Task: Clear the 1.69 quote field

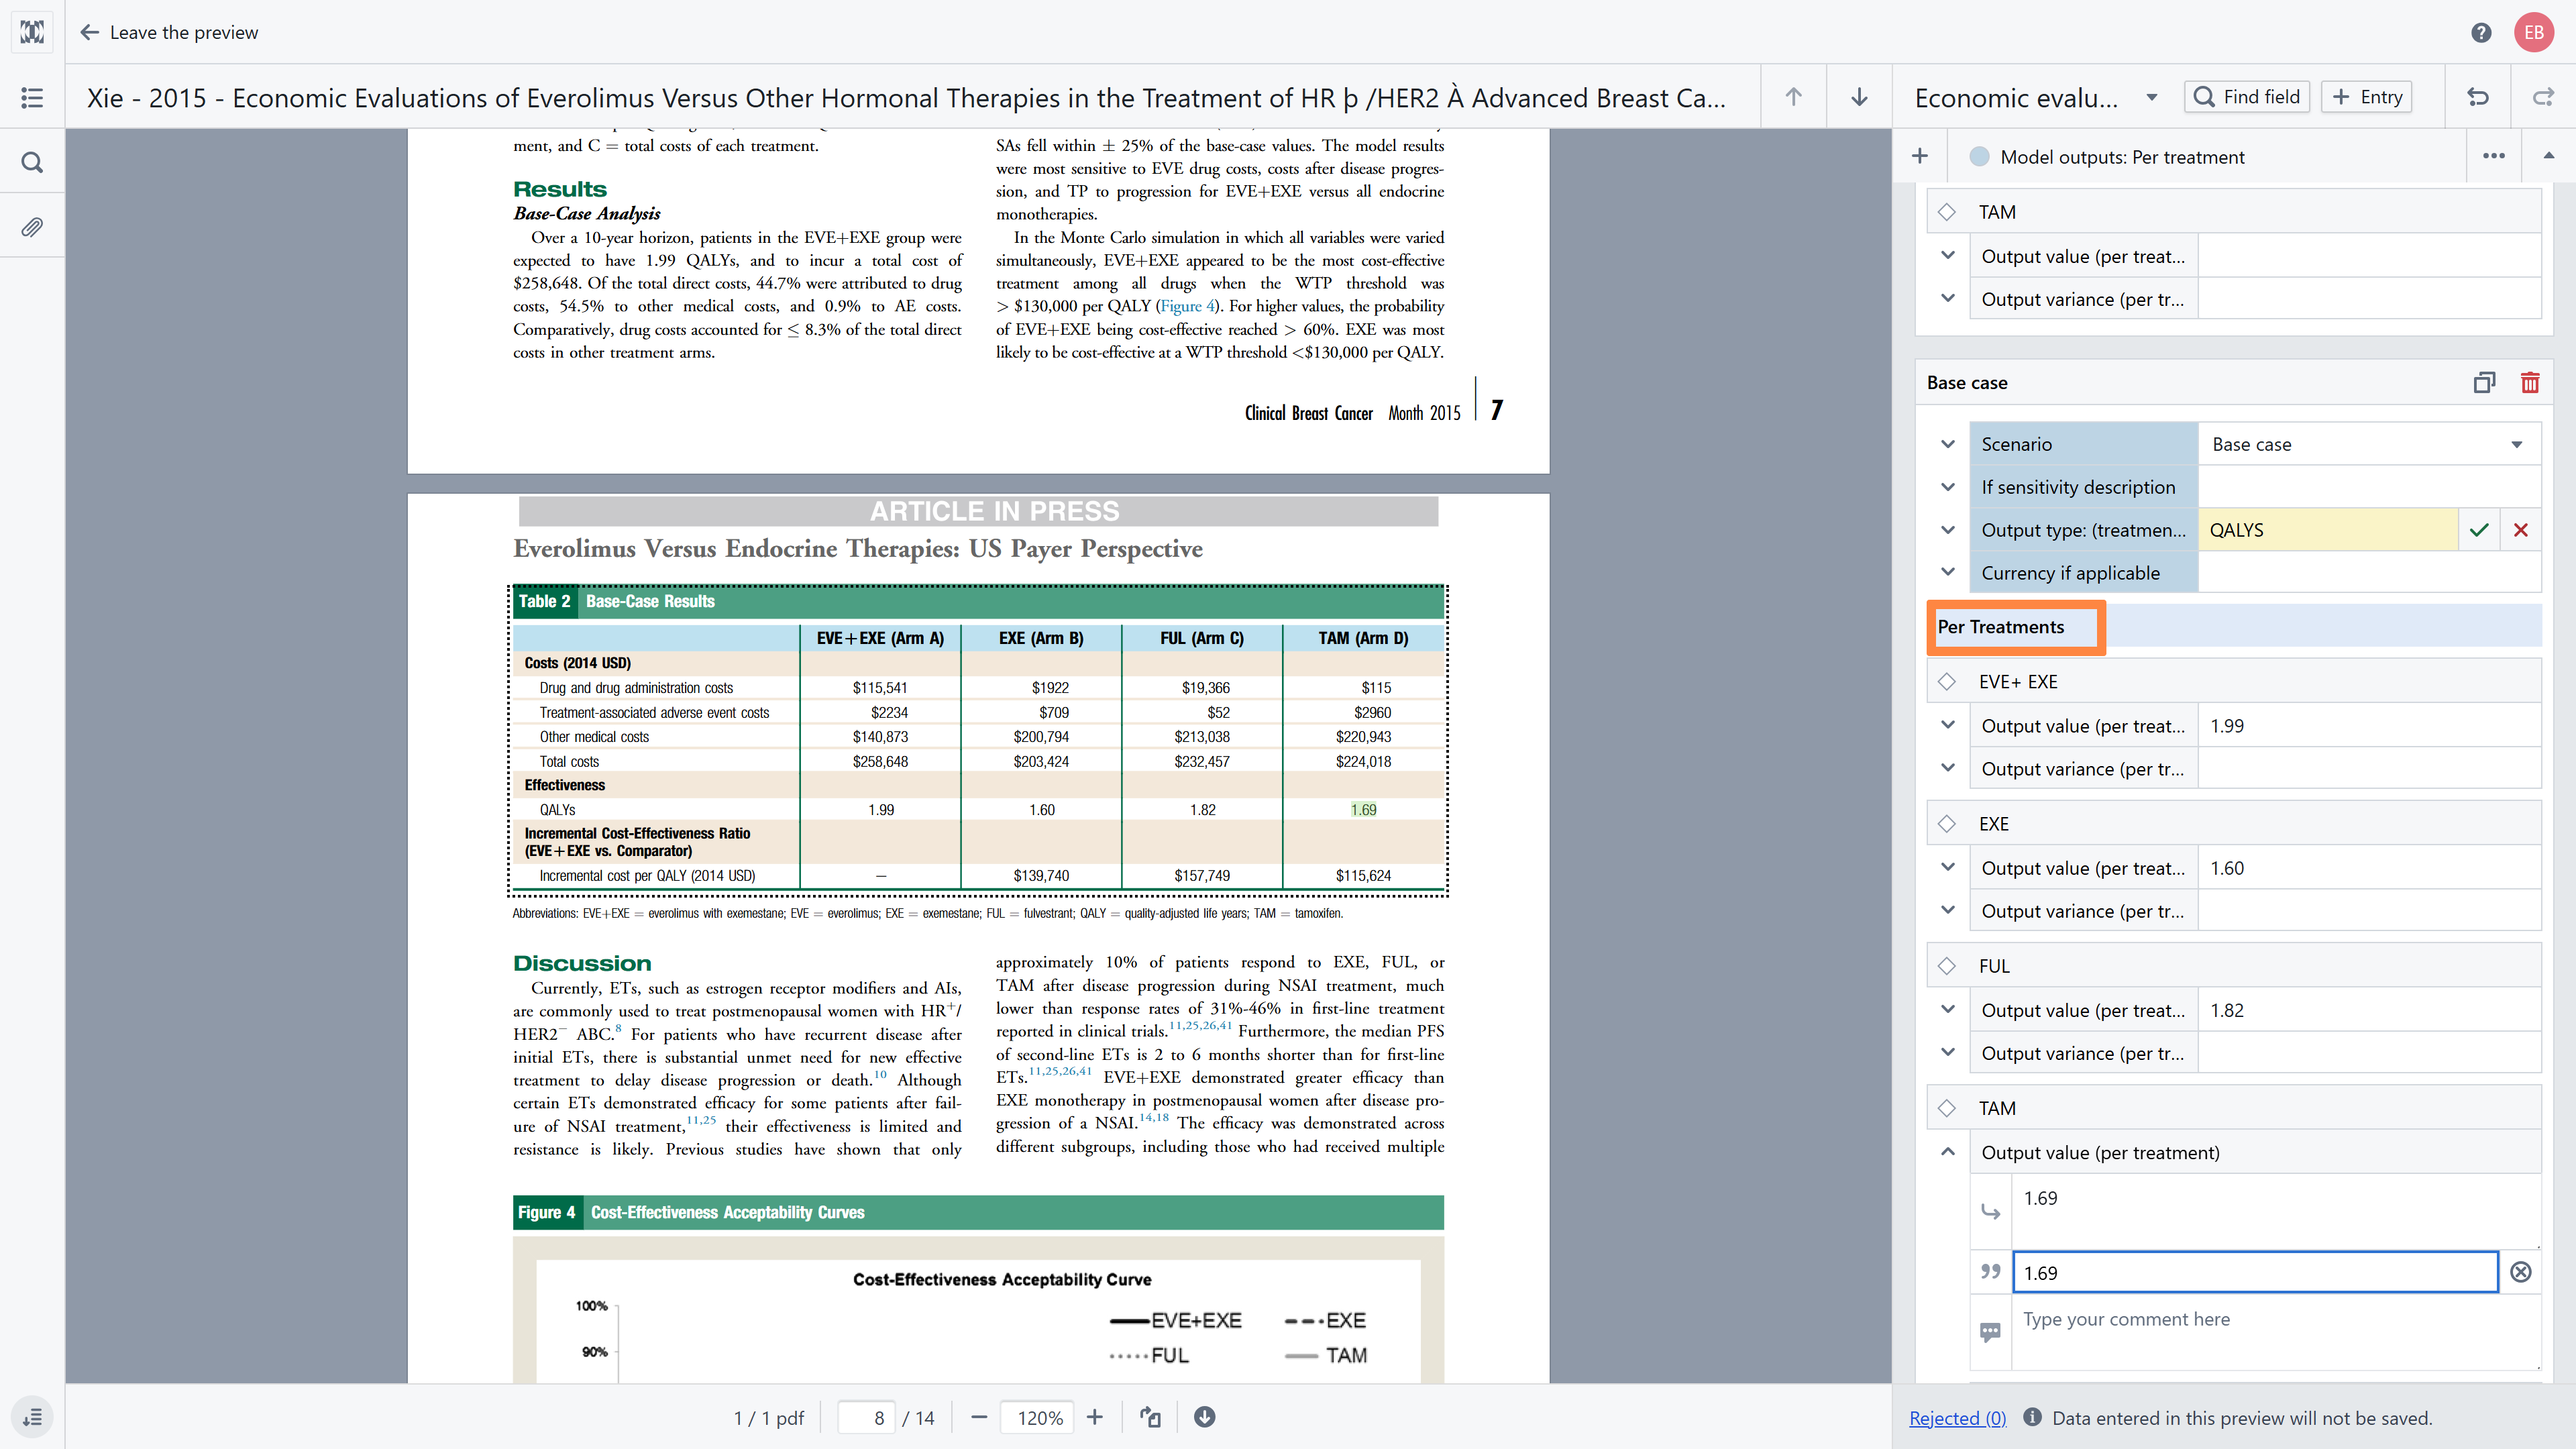Action: (2521, 1272)
